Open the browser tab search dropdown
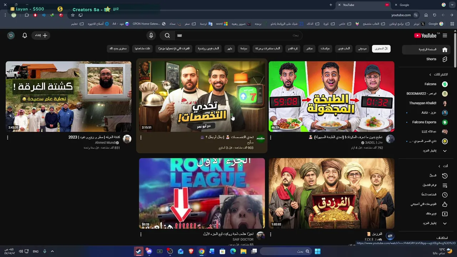The image size is (457, 257). [x=452, y=5]
